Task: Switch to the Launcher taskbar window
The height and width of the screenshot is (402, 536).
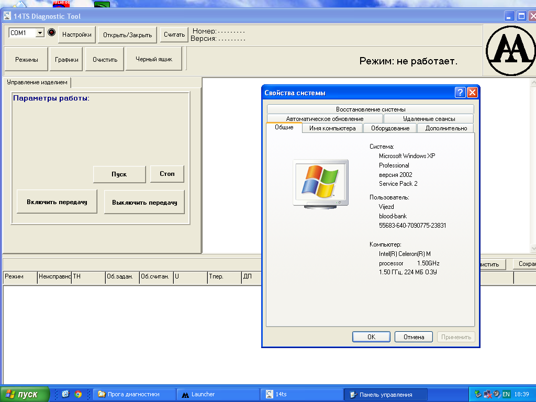Action: 218,394
